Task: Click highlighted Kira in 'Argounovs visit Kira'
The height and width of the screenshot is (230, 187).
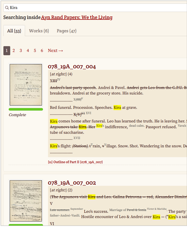Action: [x=92, y=197]
